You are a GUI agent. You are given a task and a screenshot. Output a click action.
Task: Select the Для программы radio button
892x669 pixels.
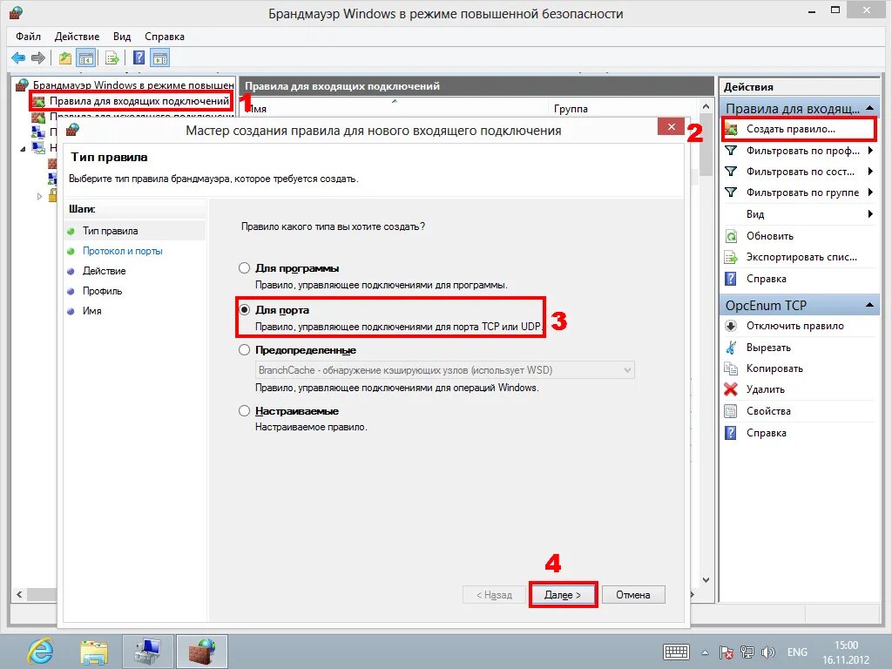245,268
